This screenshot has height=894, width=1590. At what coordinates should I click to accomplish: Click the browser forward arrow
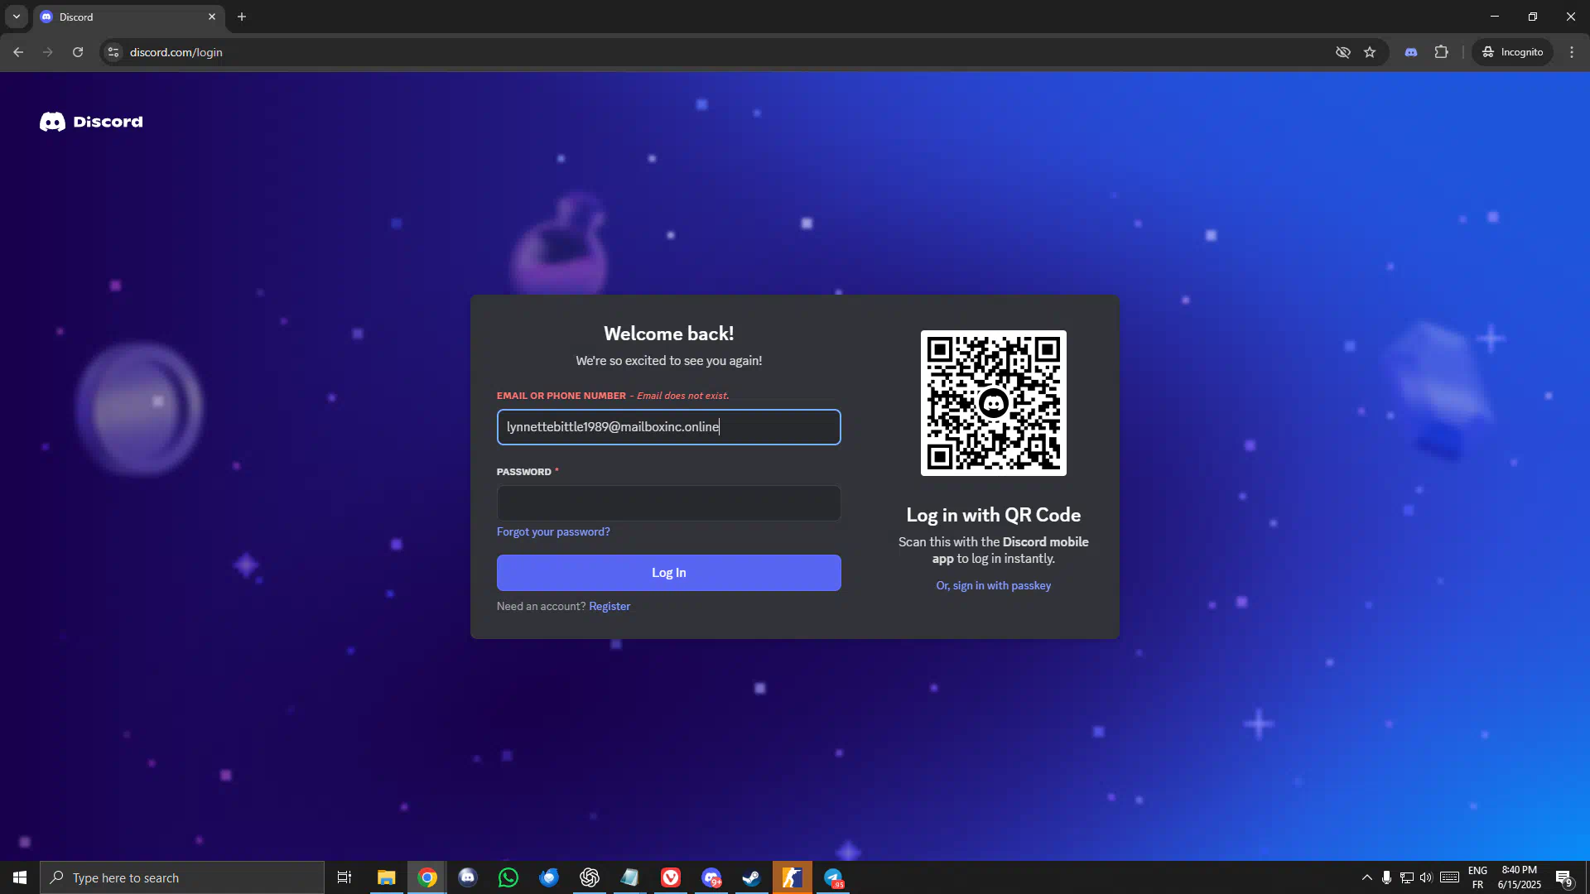click(x=48, y=52)
